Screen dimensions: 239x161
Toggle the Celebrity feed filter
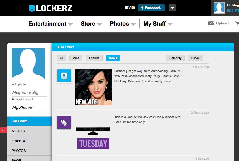tap(175, 58)
